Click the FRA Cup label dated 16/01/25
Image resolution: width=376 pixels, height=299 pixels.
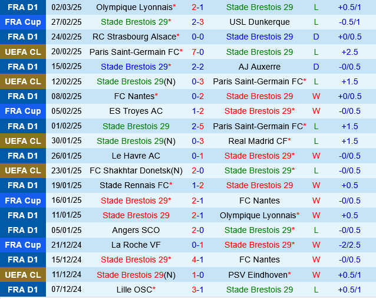click(x=23, y=201)
